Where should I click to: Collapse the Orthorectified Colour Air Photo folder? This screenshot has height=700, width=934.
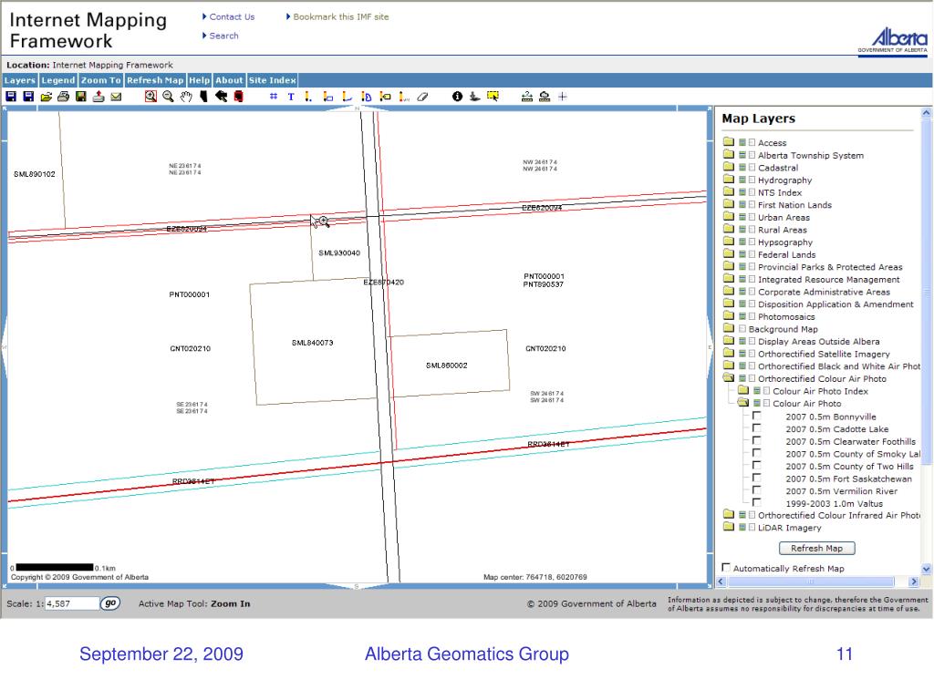point(729,378)
